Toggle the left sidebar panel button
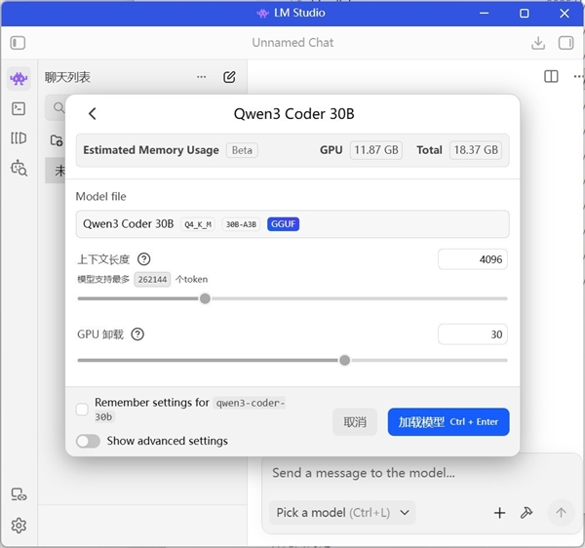Image resolution: width=585 pixels, height=548 pixels. coord(18,43)
